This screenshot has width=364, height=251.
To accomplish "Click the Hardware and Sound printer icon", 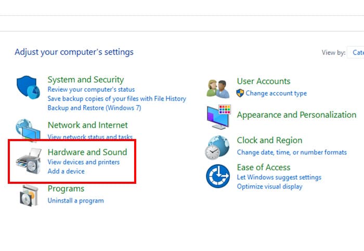I will pos(29,161).
